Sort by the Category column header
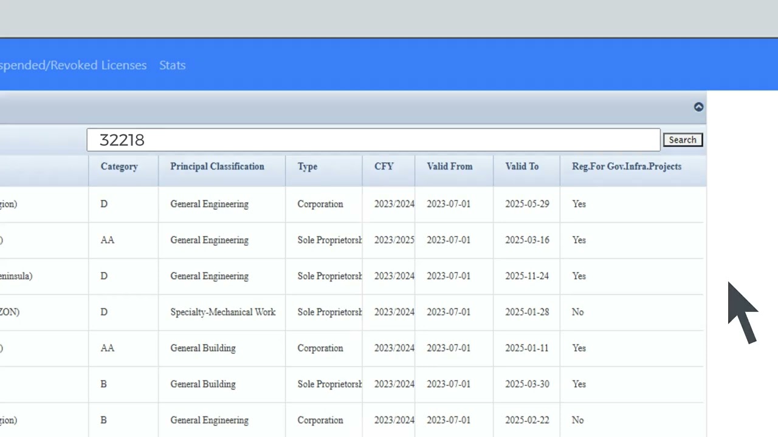 click(119, 166)
